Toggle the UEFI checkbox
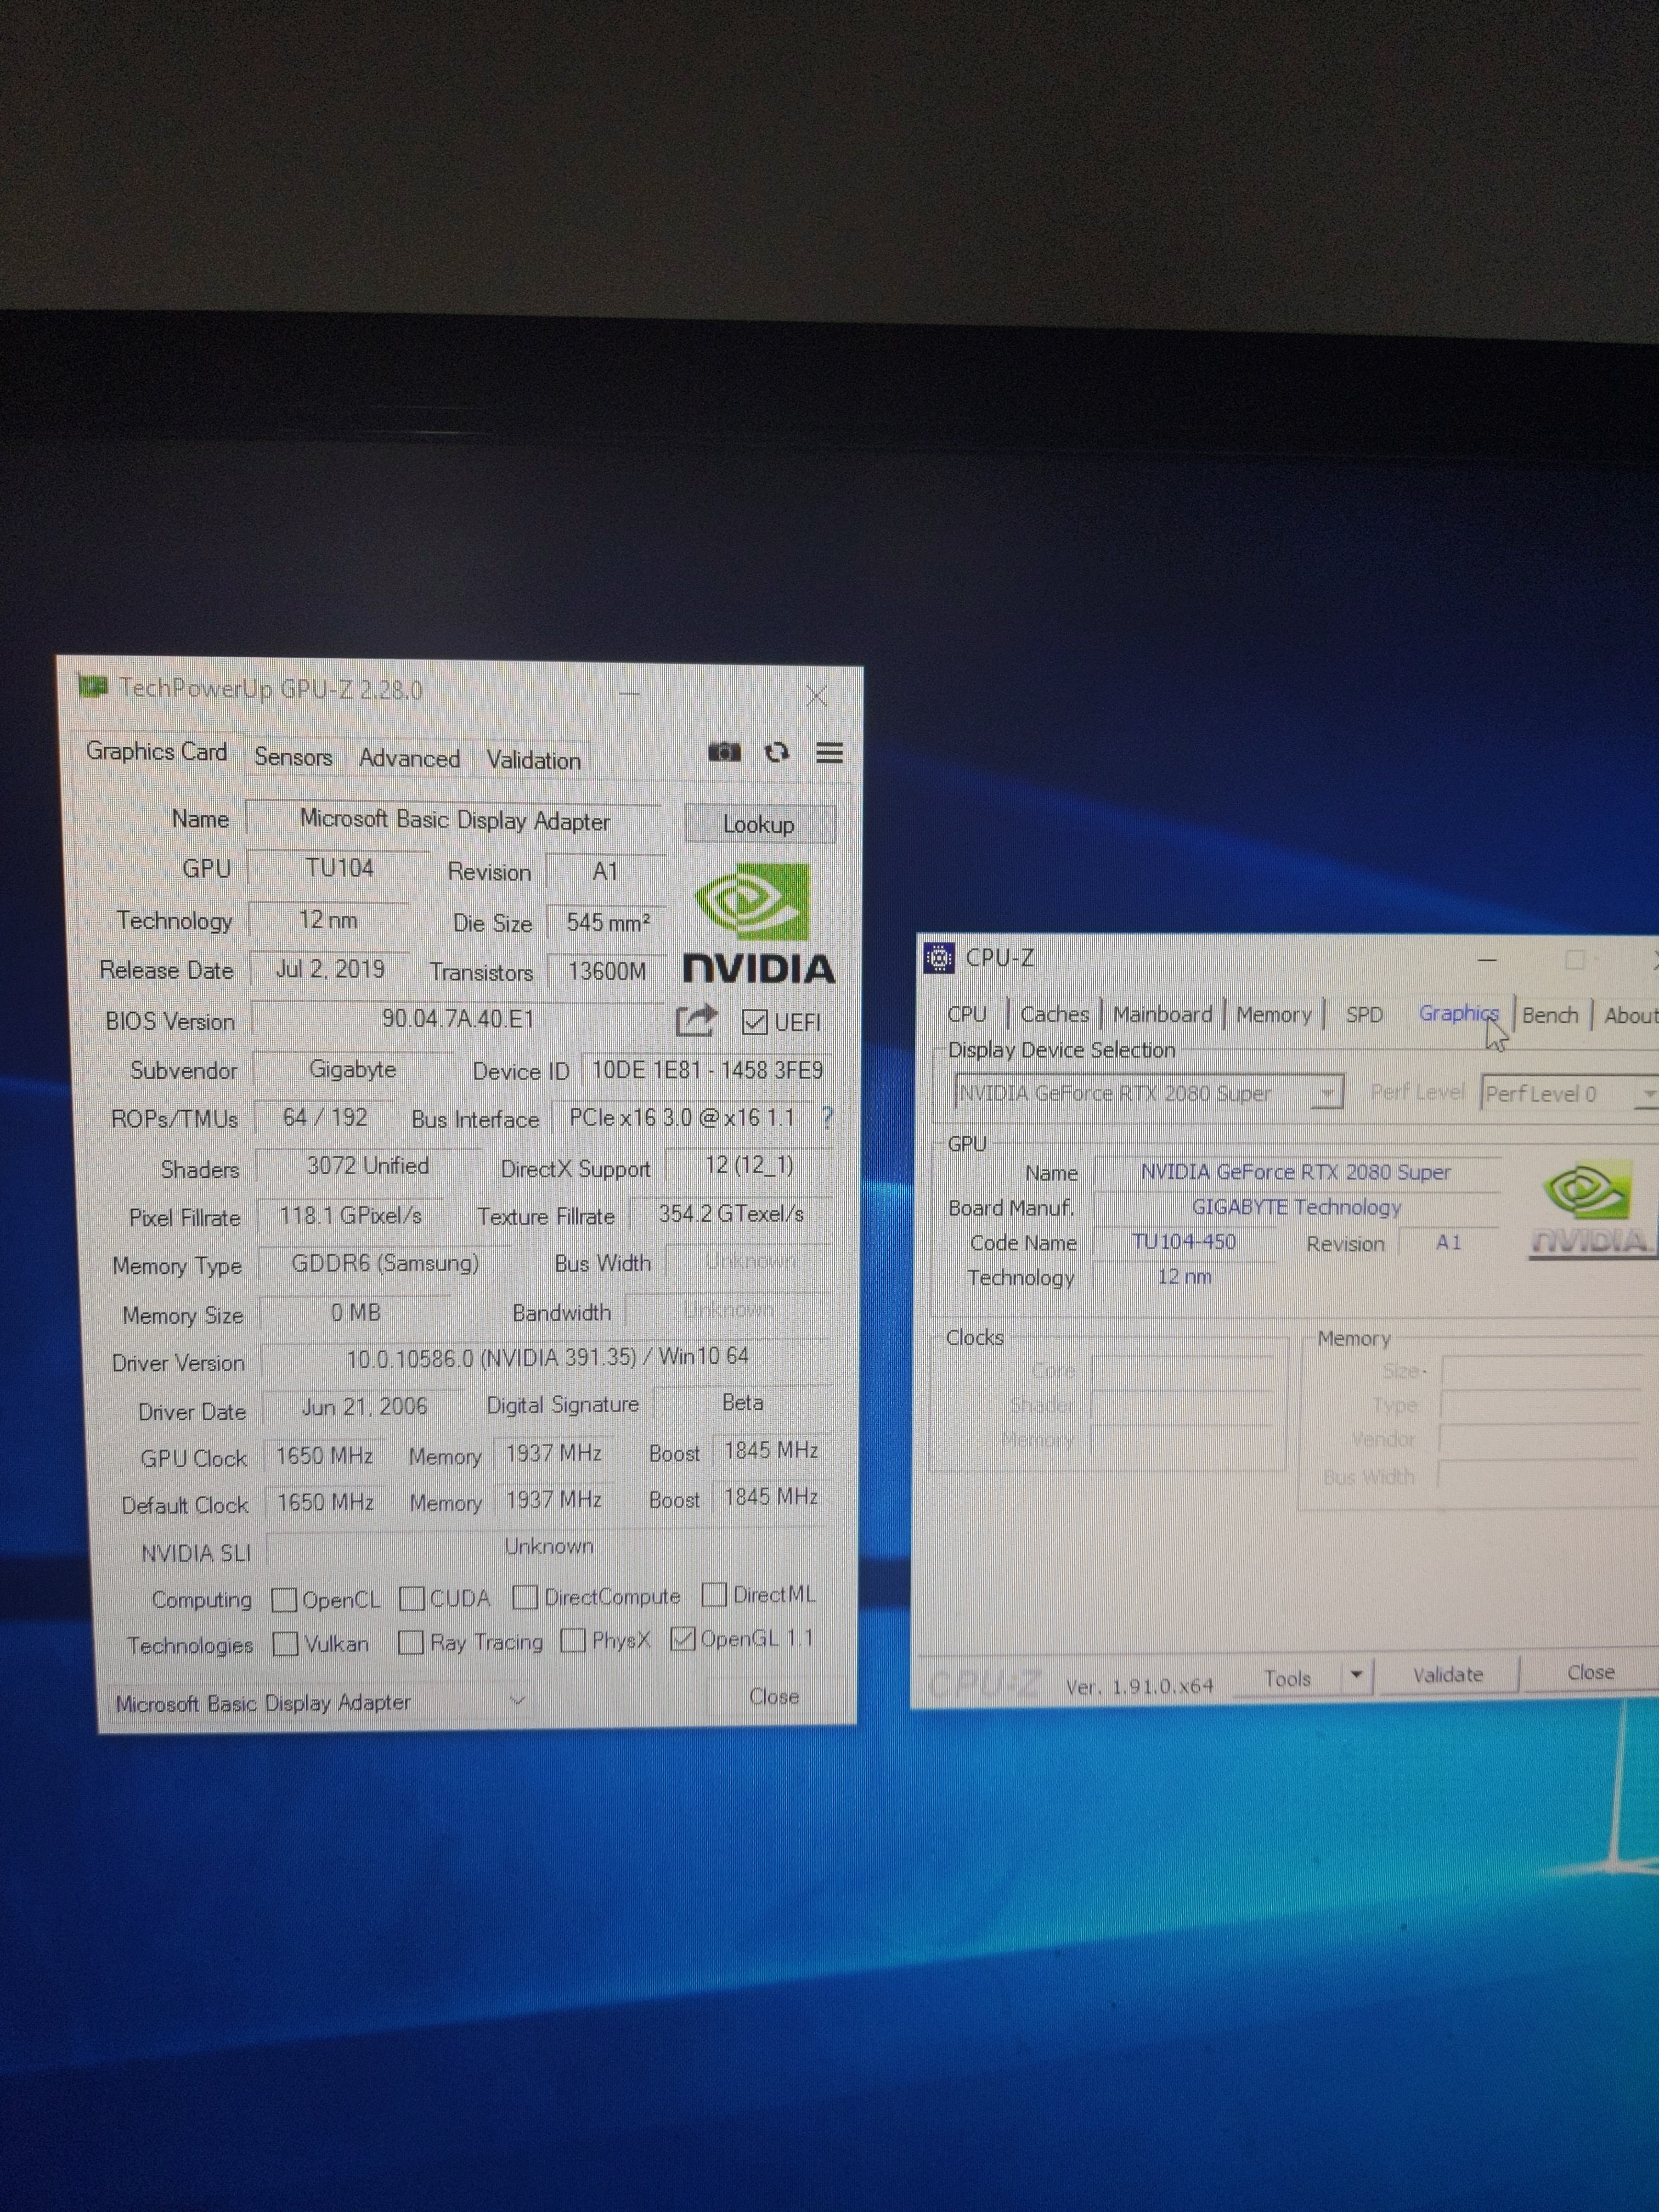 pos(755,1022)
